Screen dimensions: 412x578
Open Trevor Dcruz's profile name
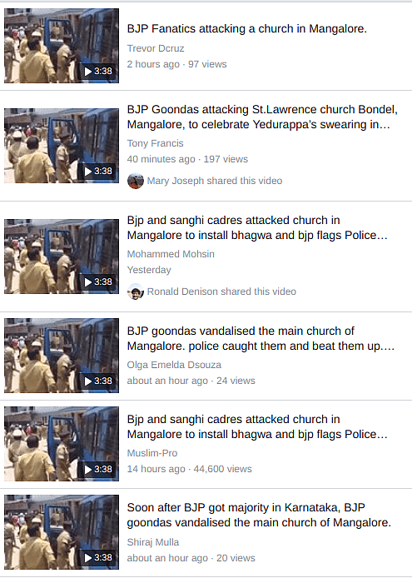(156, 48)
